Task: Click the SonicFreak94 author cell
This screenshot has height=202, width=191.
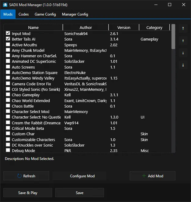Action: click(76, 34)
